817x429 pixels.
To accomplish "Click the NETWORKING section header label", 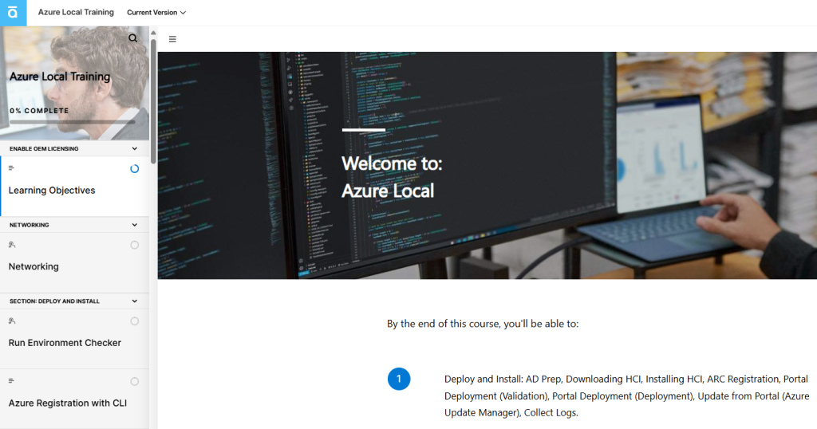I will tap(30, 225).
